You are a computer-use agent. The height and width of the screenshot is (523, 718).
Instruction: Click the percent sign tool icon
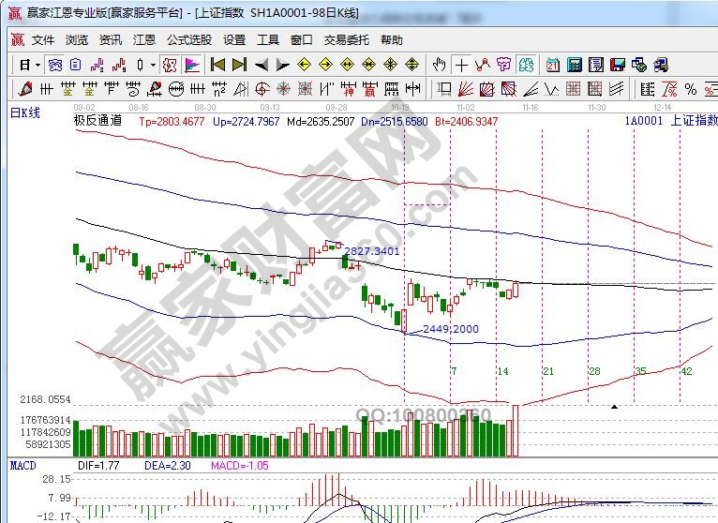(x=691, y=89)
